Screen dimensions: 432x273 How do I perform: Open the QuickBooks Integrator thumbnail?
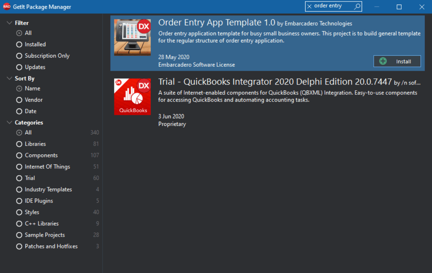pyautogui.click(x=132, y=97)
